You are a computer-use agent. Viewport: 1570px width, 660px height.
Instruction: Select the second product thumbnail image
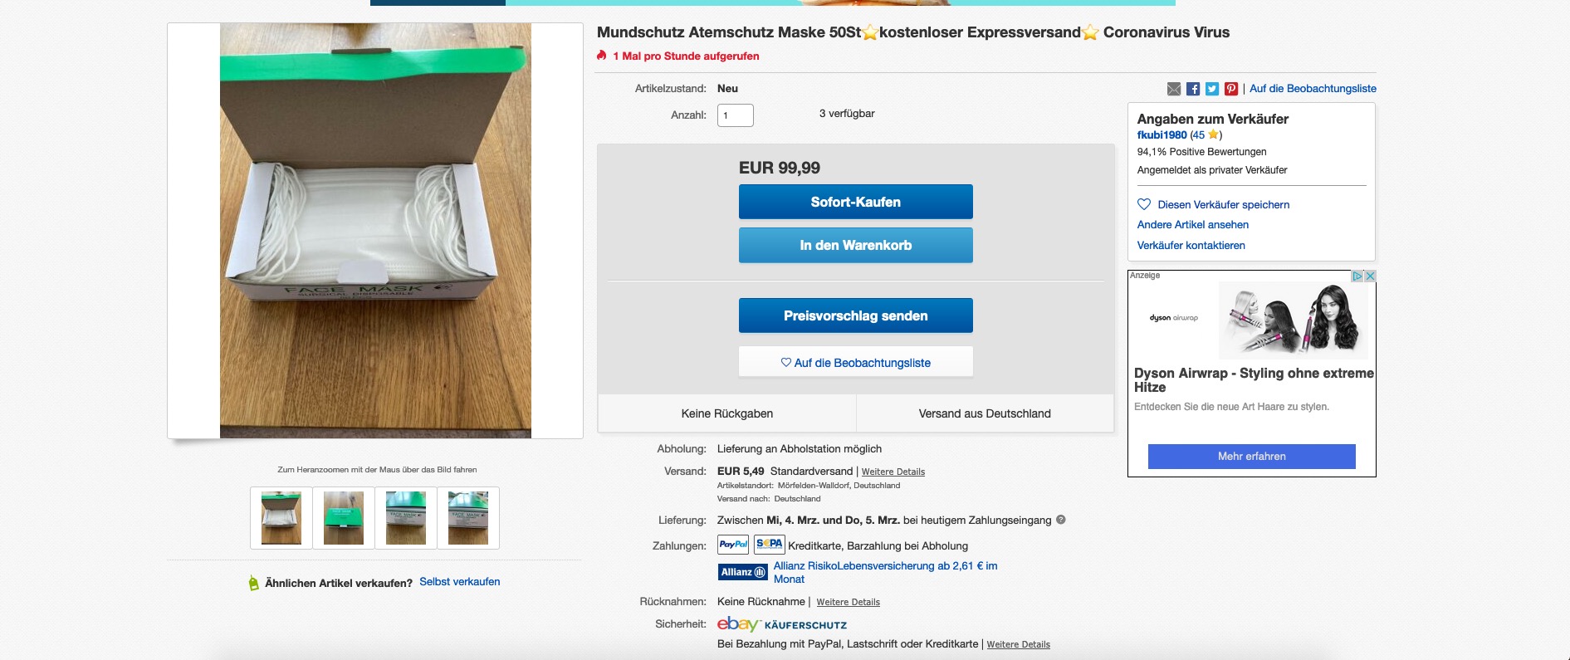click(x=344, y=518)
